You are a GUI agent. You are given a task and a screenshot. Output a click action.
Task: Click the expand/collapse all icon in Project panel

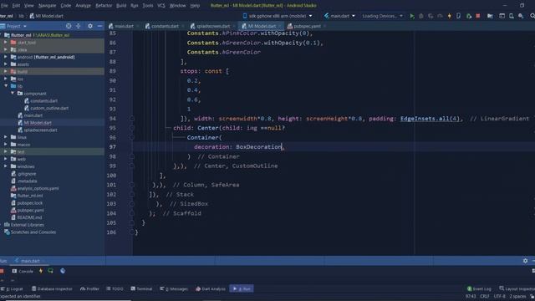[78, 26]
